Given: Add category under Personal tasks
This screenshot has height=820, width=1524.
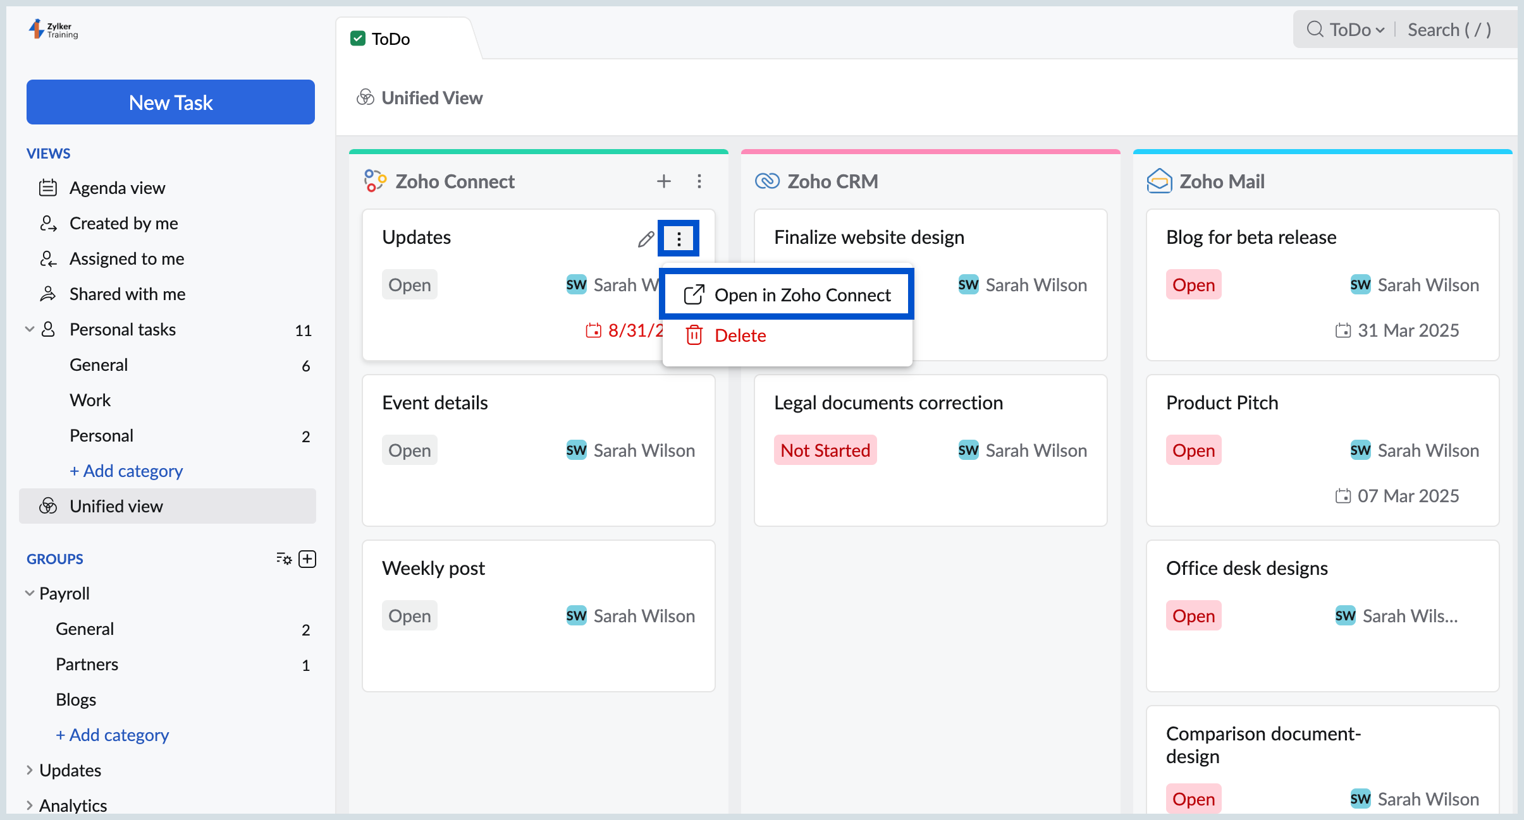Looking at the screenshot, I should [x=126, y=471].
